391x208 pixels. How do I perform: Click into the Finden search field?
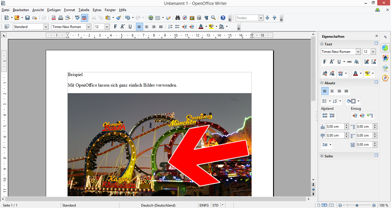[247, 18]
